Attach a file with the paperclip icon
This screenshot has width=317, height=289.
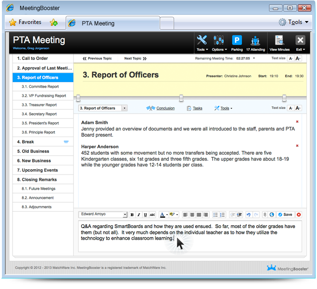(265, 215)
